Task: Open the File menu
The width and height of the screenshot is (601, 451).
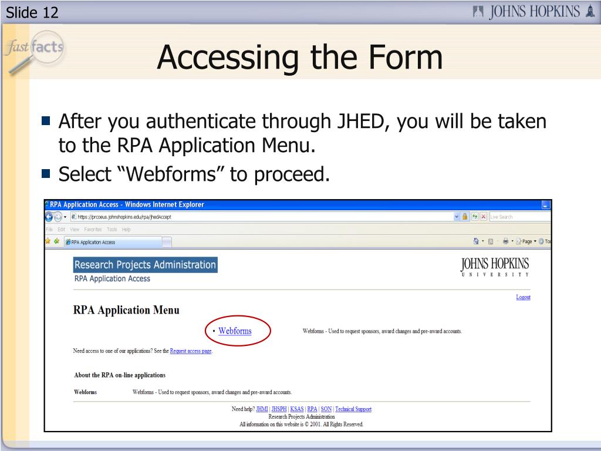Action: coord(49,230)
